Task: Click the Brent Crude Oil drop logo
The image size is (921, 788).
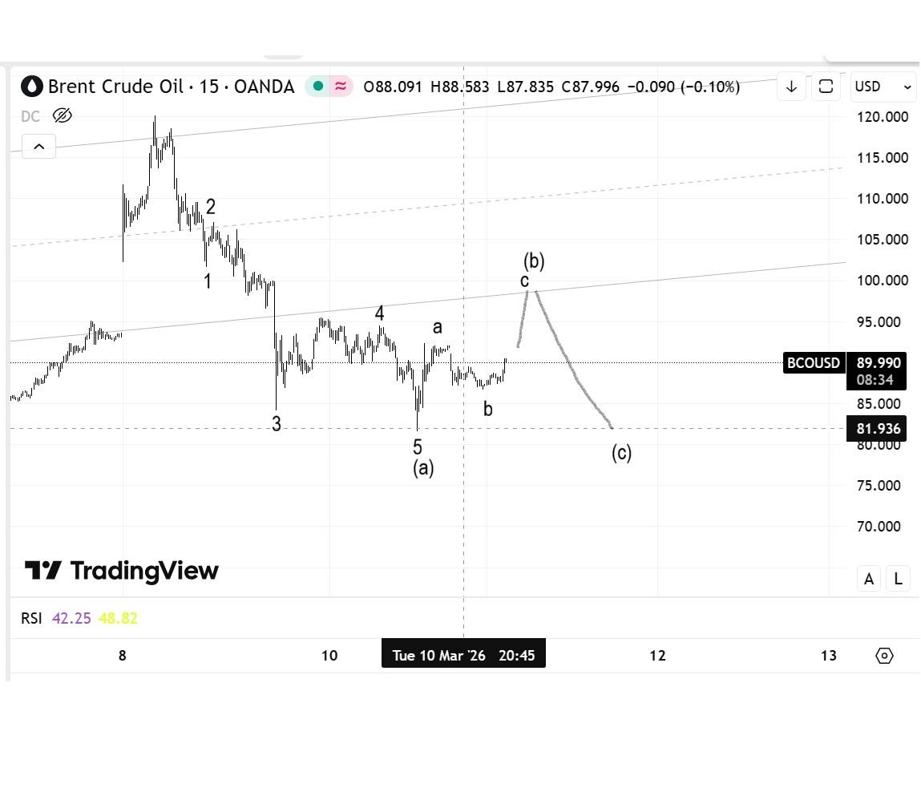Action: pos(32,87)
